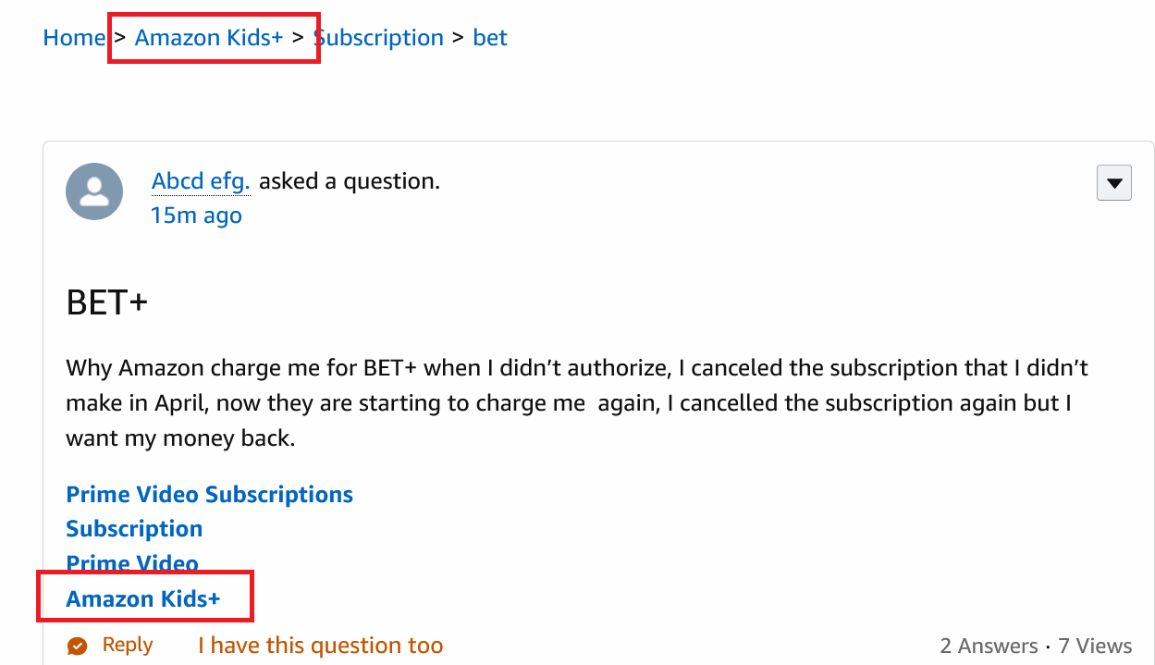Select Subscription in the breadcrumb trail
The height and width of the screenshot is (665, 1155).
point(379,38)
